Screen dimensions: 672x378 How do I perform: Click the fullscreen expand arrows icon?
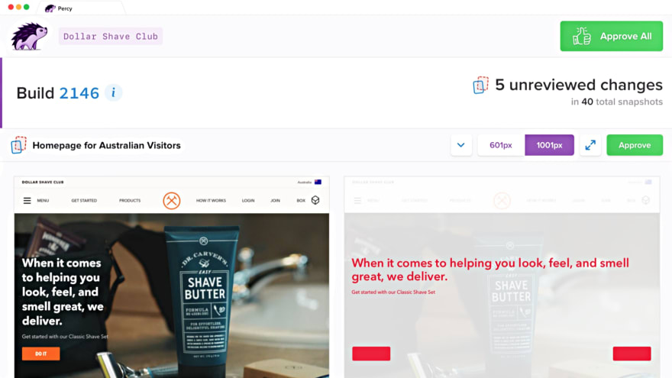pos(590,145)
